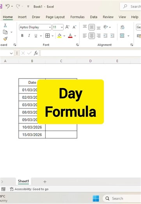Toggle Wrap Text
The height and width of the screenshot is (204, 141).
122,27
